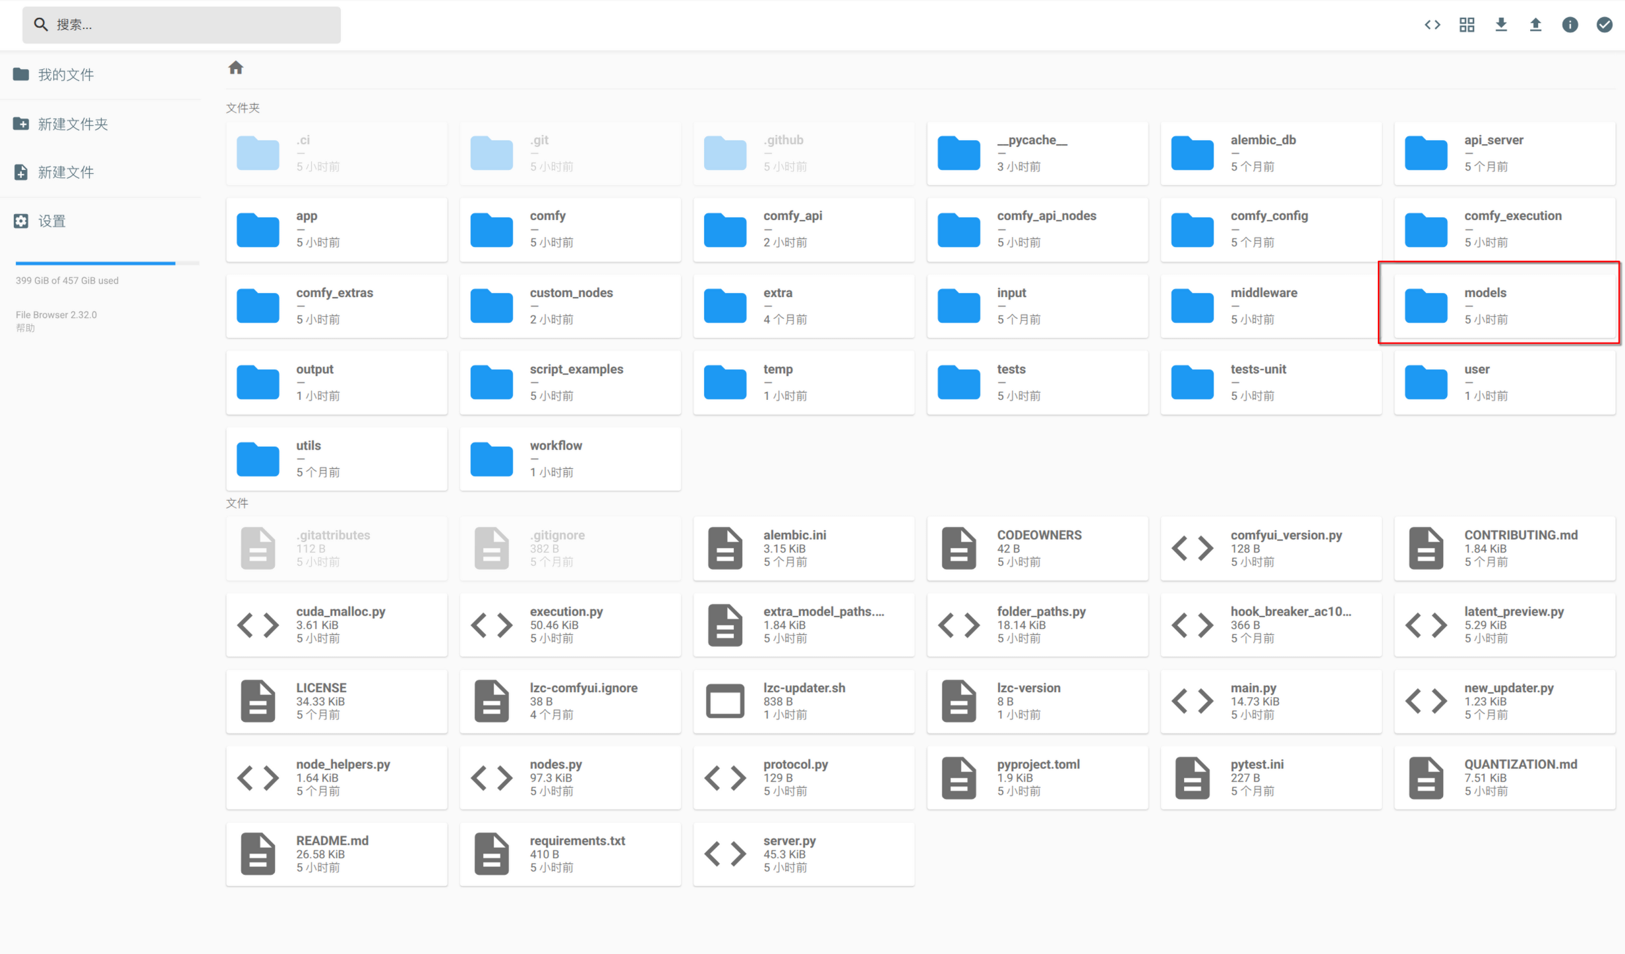The image size is (1625, 954).
Task: Open the 帮助 help link
Action: [25, 328]
